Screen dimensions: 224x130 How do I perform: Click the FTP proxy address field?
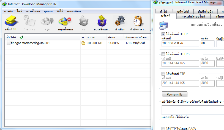pos(180,83)
